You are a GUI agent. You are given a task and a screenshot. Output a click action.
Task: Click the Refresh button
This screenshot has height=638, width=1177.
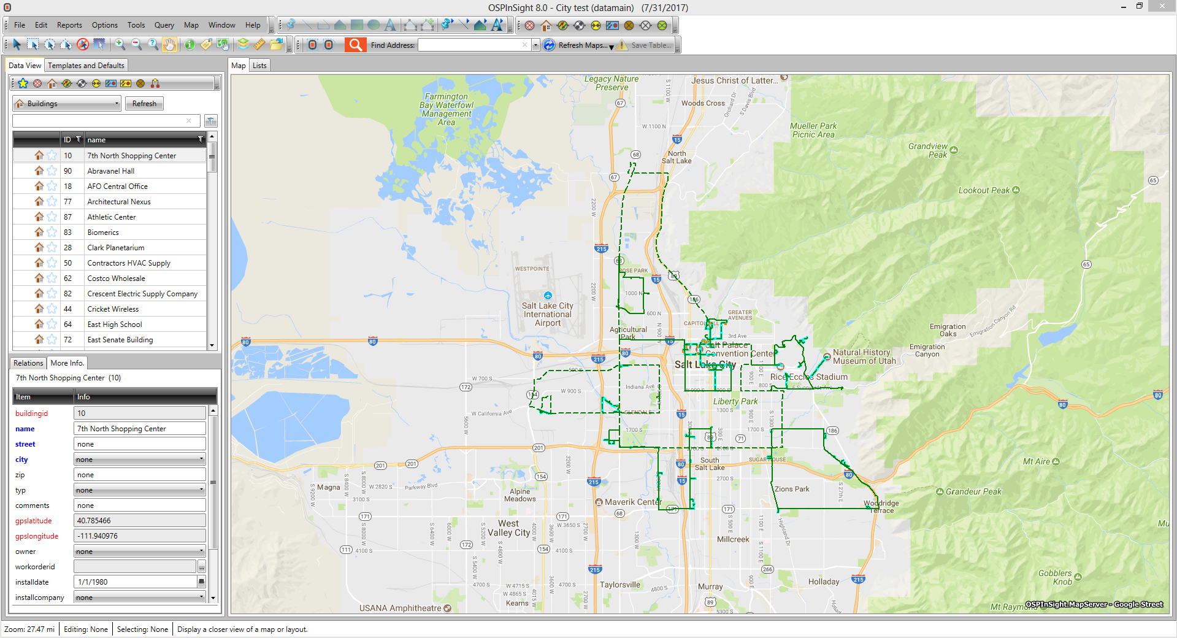[x=144, y=104]
